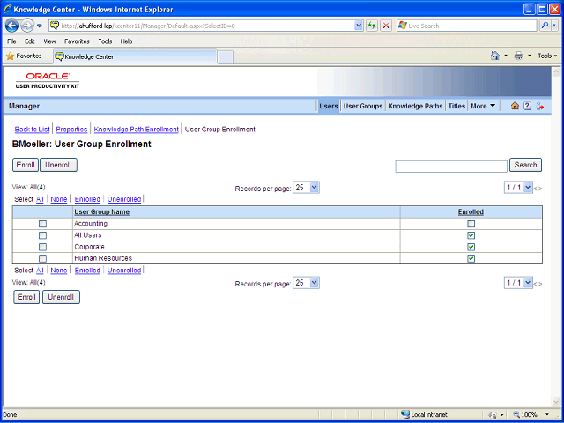
Task: Click the Print icon in command bar
Action: click(518, 56)
